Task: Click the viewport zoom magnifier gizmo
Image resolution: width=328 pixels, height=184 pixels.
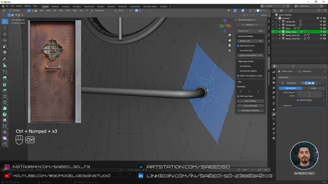Action: (x=230, y=35)
